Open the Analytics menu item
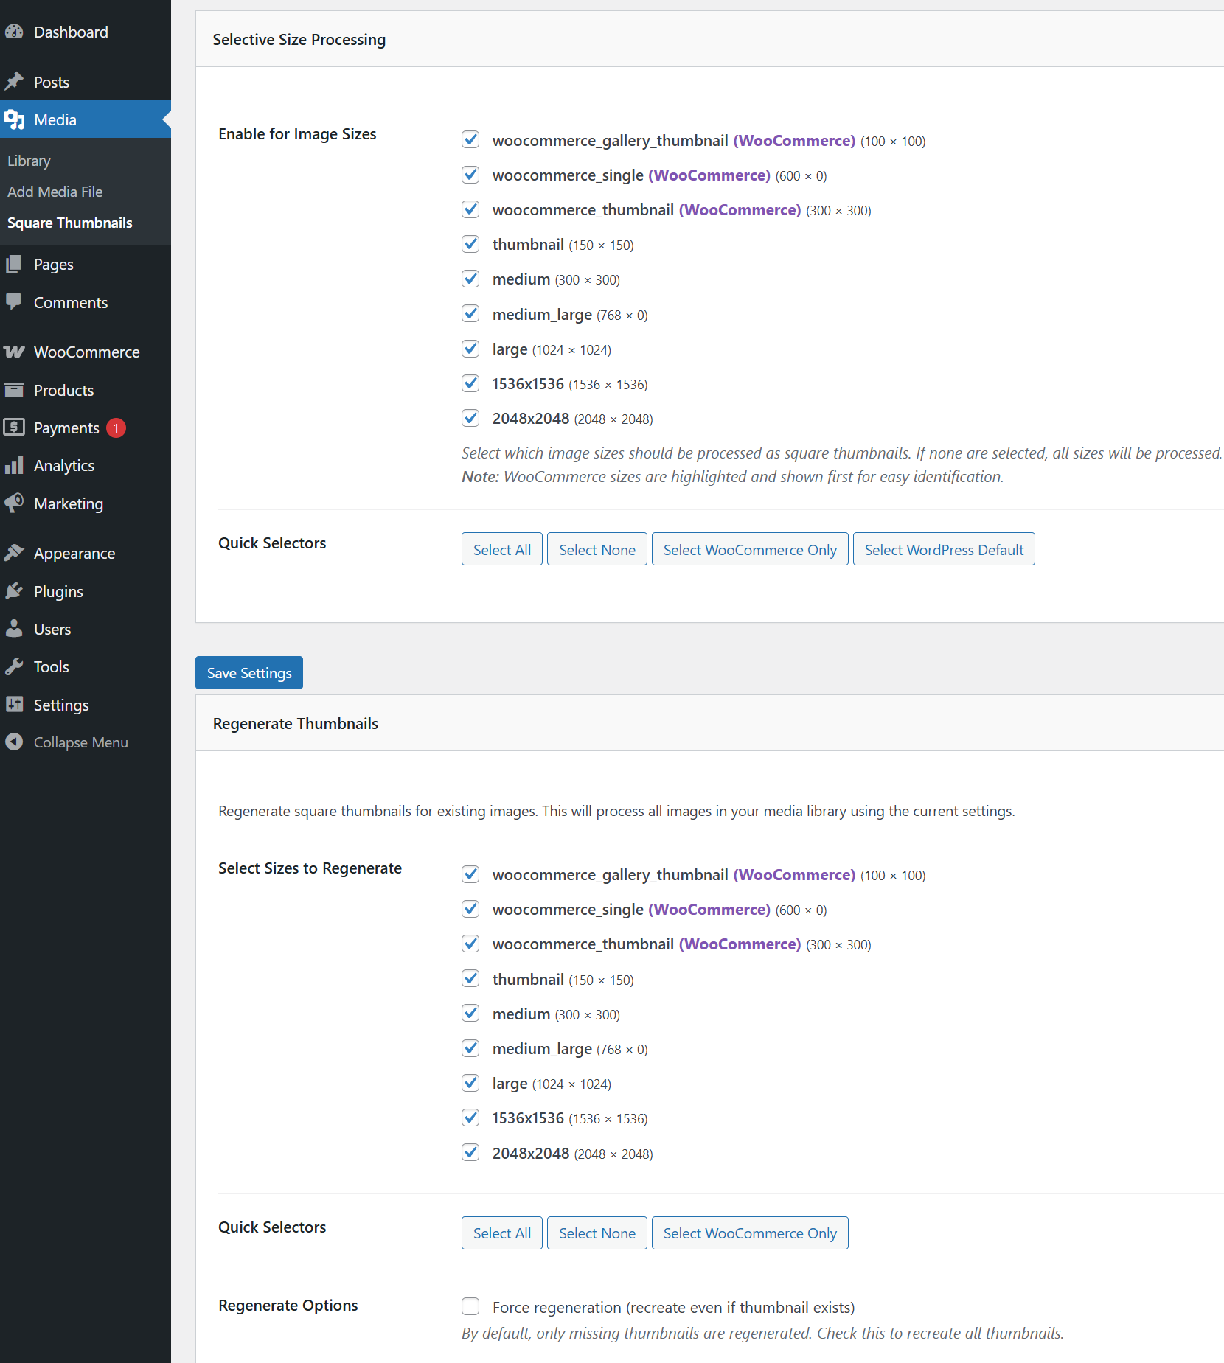The height and width of the screenshot is (1363, 1224). [x=86, y=465]
